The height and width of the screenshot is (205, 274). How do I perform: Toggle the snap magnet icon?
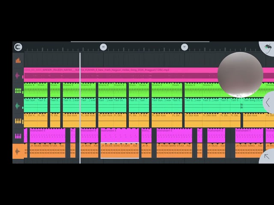pos(18,47)
